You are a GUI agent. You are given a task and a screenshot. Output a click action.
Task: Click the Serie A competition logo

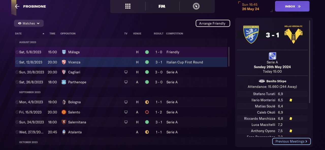[x=272, y=56]
